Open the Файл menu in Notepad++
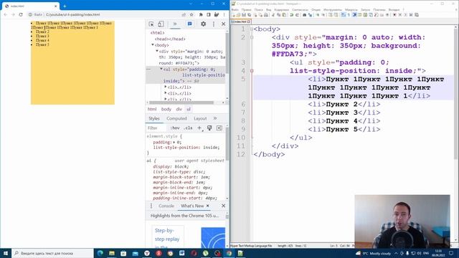This screenshot has height=258, width=459. (x=235, y=9)
